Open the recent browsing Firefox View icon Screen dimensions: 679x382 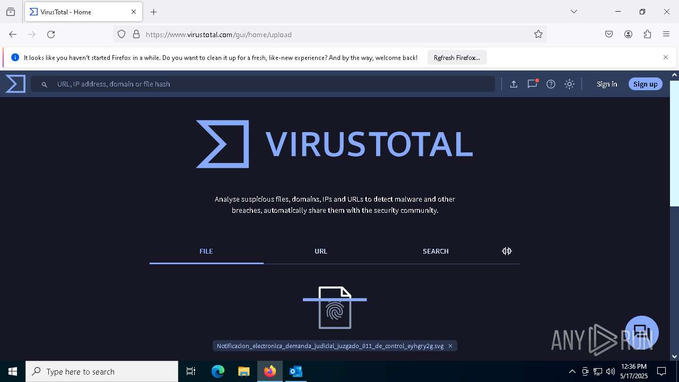click(11, 12)
